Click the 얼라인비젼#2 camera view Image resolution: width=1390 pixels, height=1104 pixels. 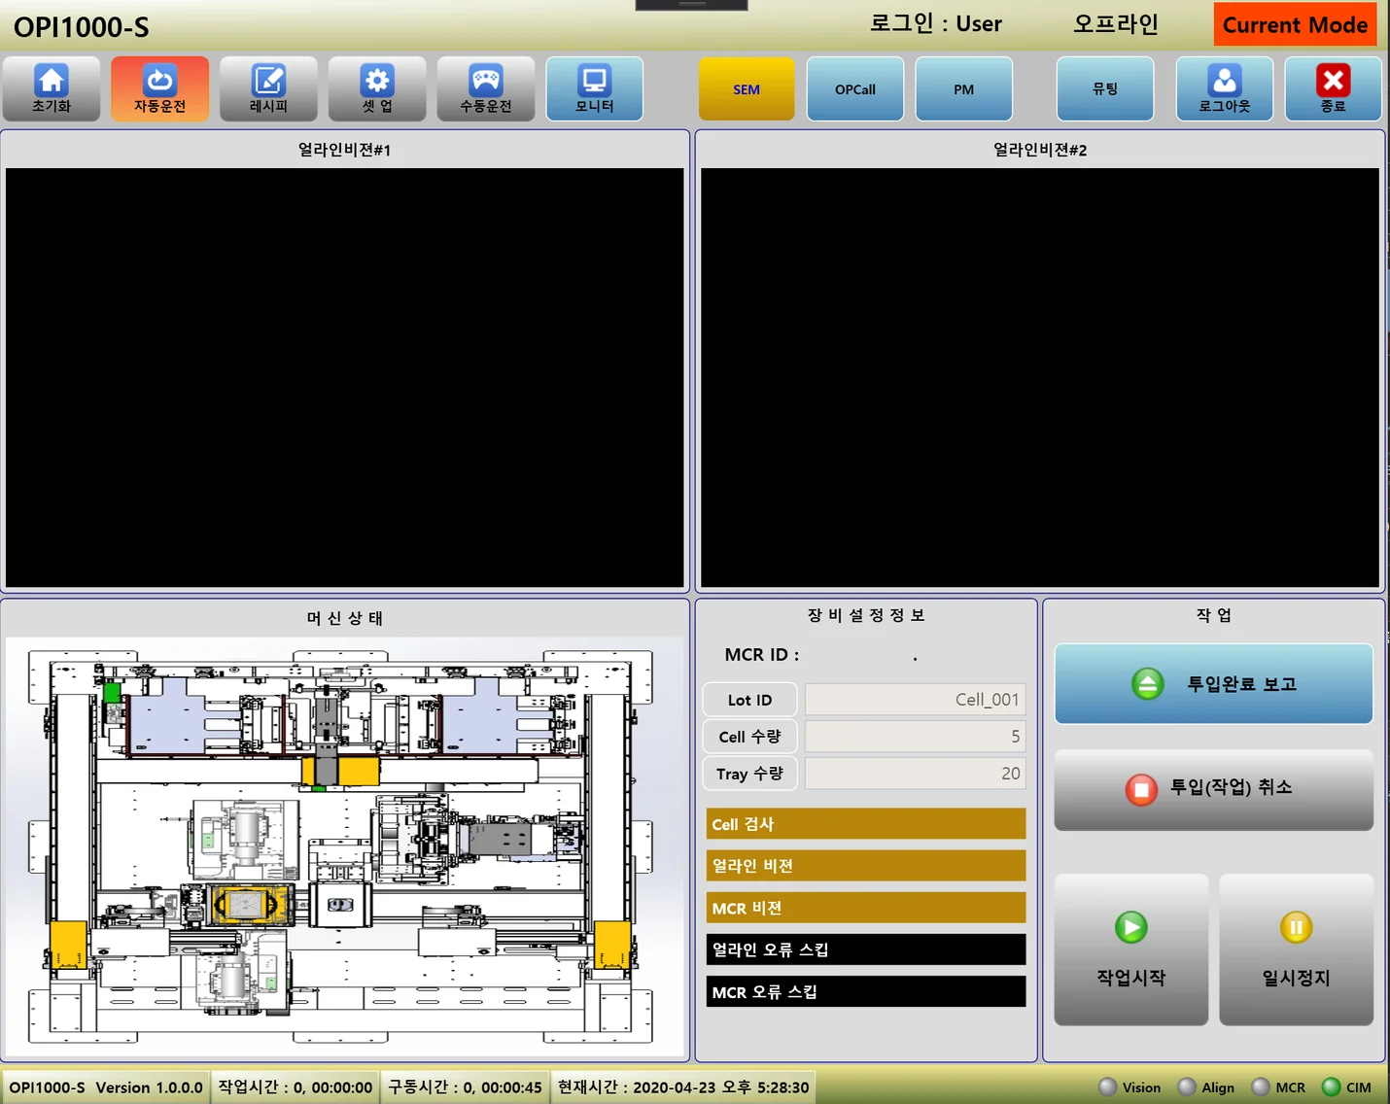(1040, 378)
